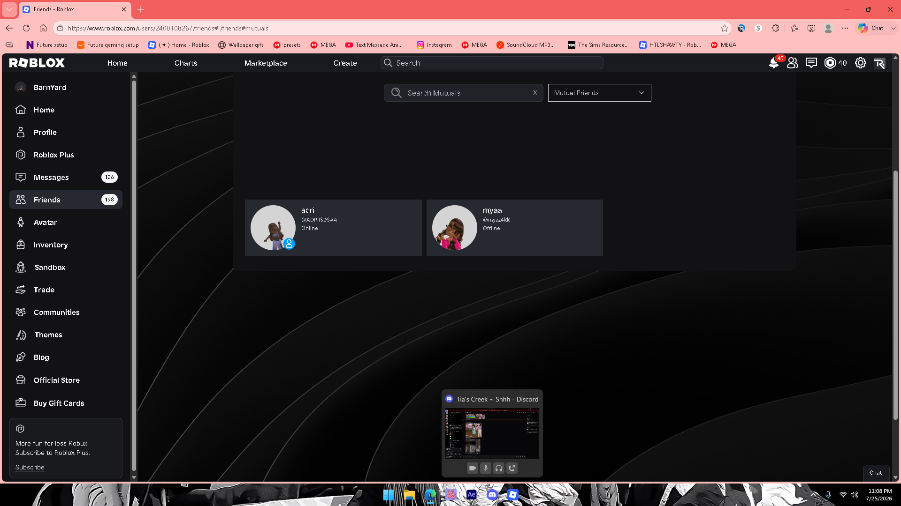The height and width of the screenshot is (506, 901).
Task: Open Copilot Chat in browser toolbar
Action: coord(871,28)
